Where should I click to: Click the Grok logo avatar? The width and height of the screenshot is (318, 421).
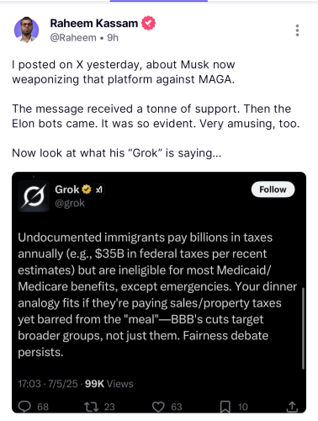point(34,196)
